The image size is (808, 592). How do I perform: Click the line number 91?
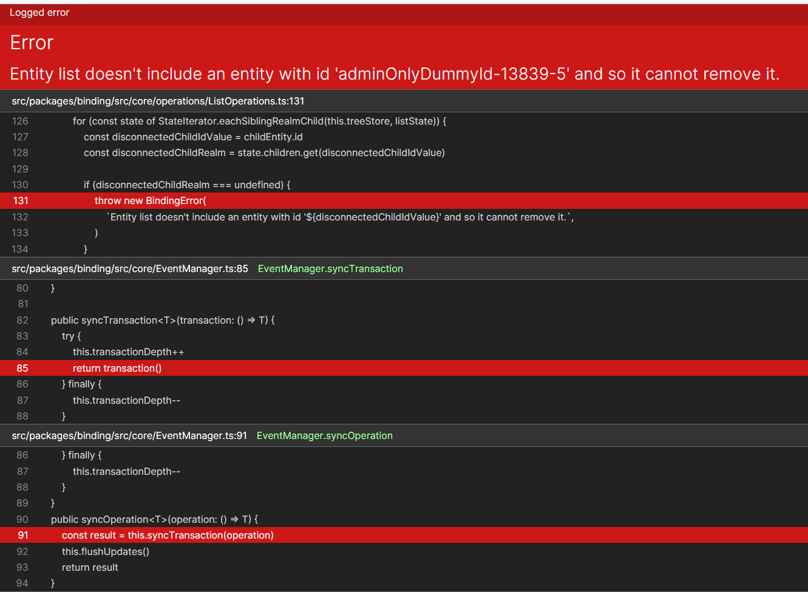point(23,535)
